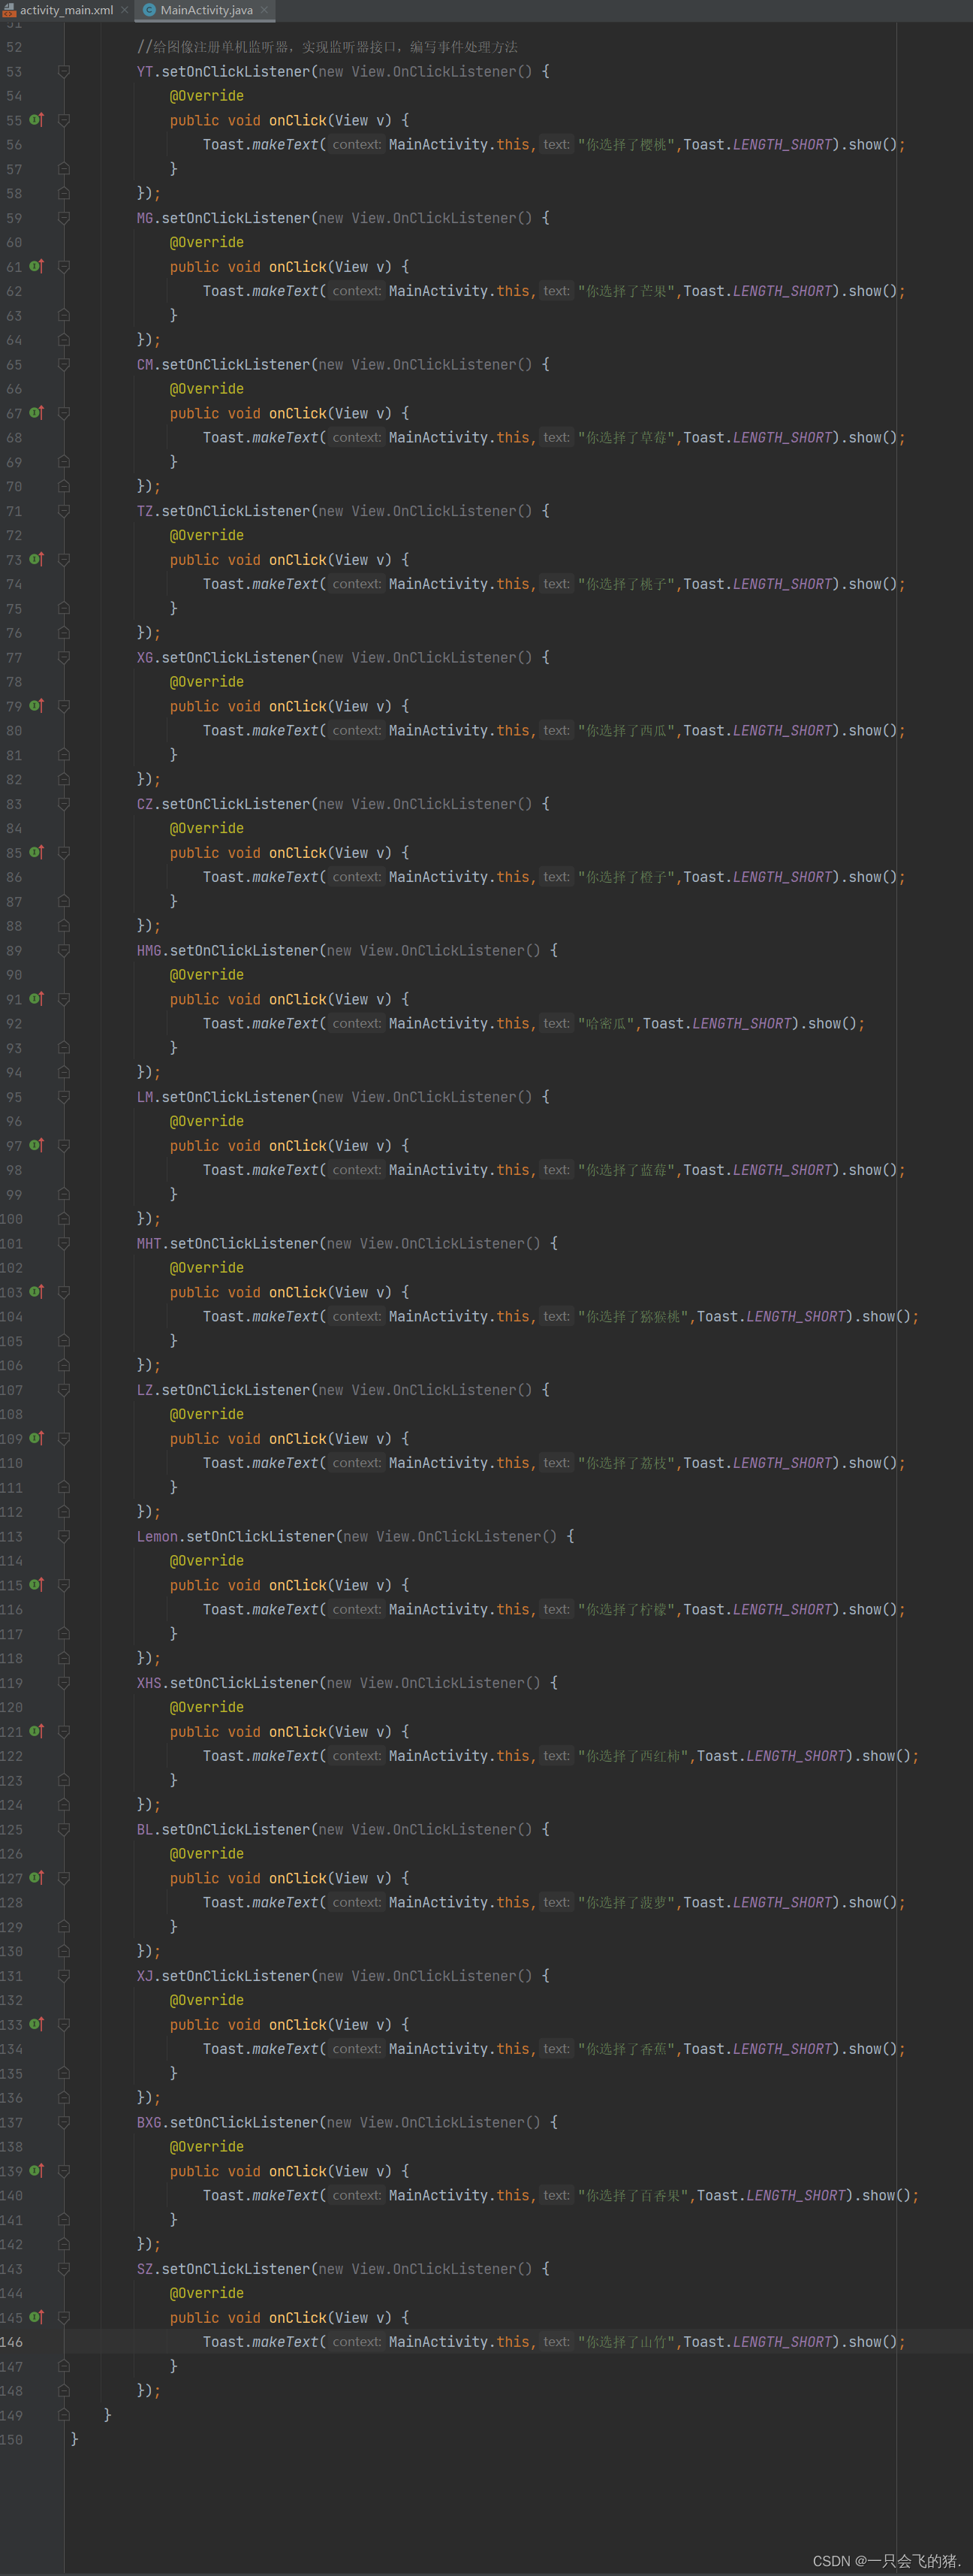Viewport: 973px width, 2576px height.
Task: Collapse the CZ.setOnClickListener block at line 83
Action: tap(64, 804)
